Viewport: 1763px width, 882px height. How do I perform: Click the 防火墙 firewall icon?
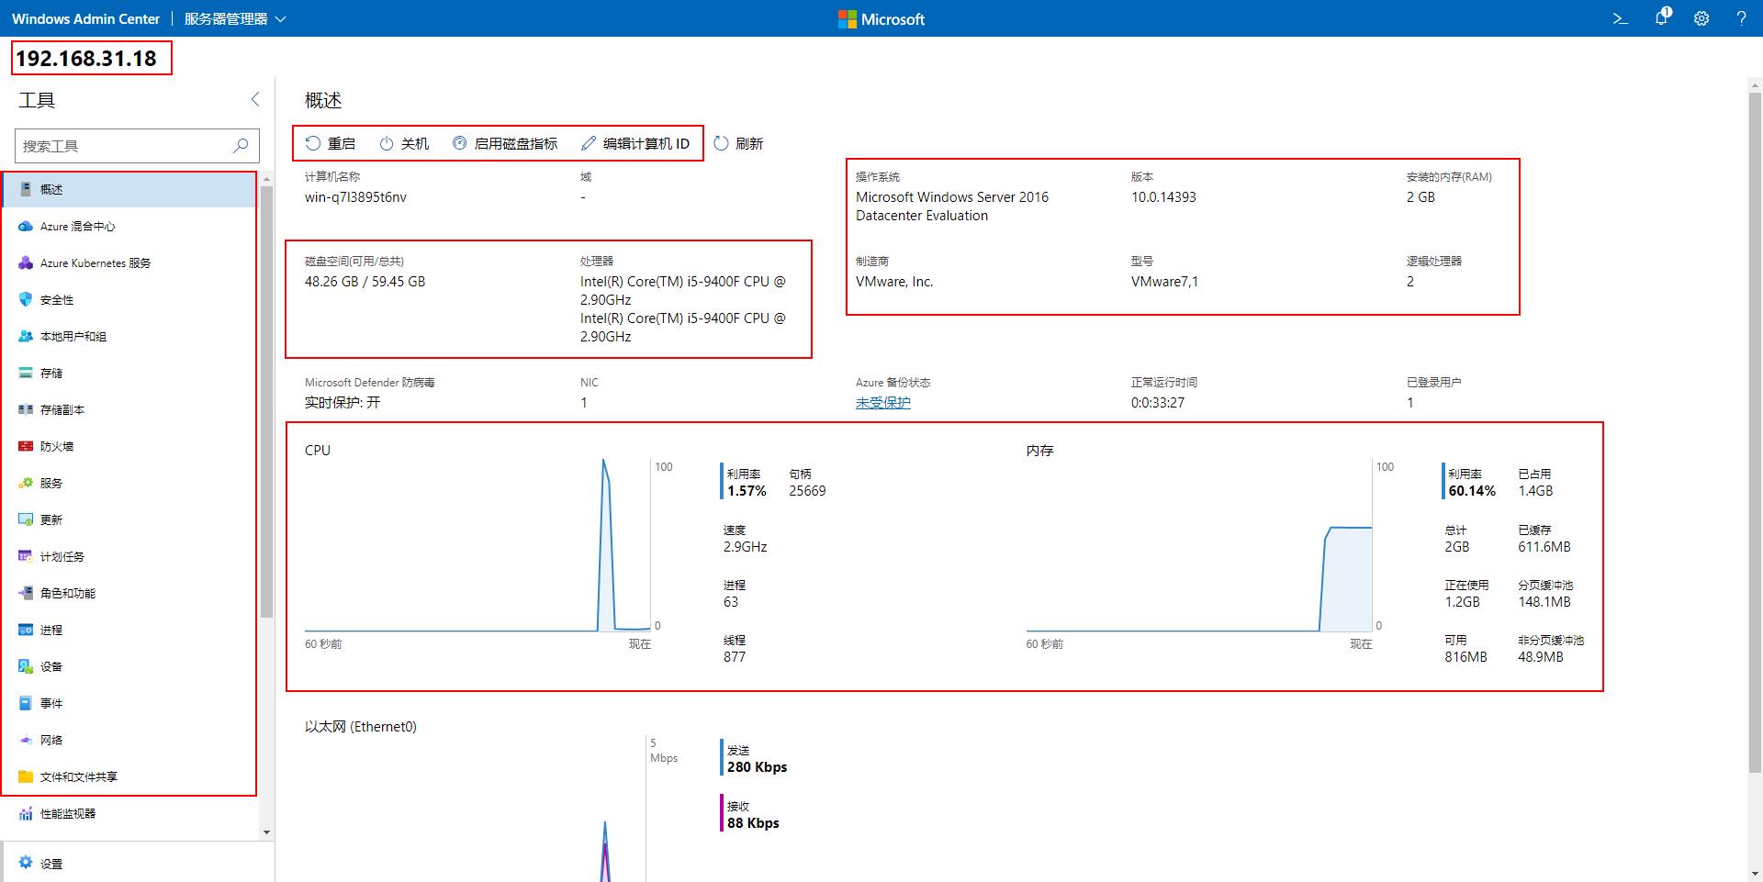click(x=26, y=446)
